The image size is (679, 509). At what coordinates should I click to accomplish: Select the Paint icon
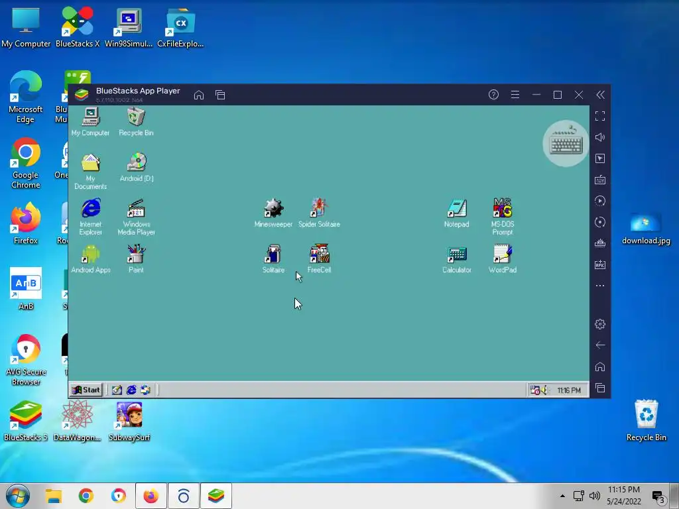pos(136,258)
